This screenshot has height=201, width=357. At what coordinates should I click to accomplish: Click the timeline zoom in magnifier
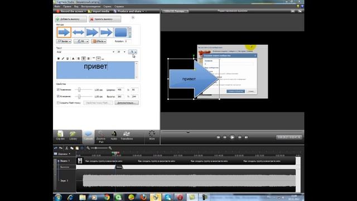point(110,148)
